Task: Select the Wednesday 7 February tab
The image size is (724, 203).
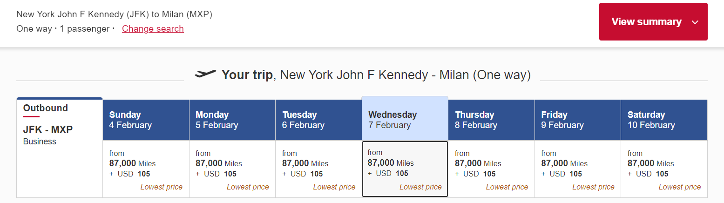Action: (x=405, y=118)
